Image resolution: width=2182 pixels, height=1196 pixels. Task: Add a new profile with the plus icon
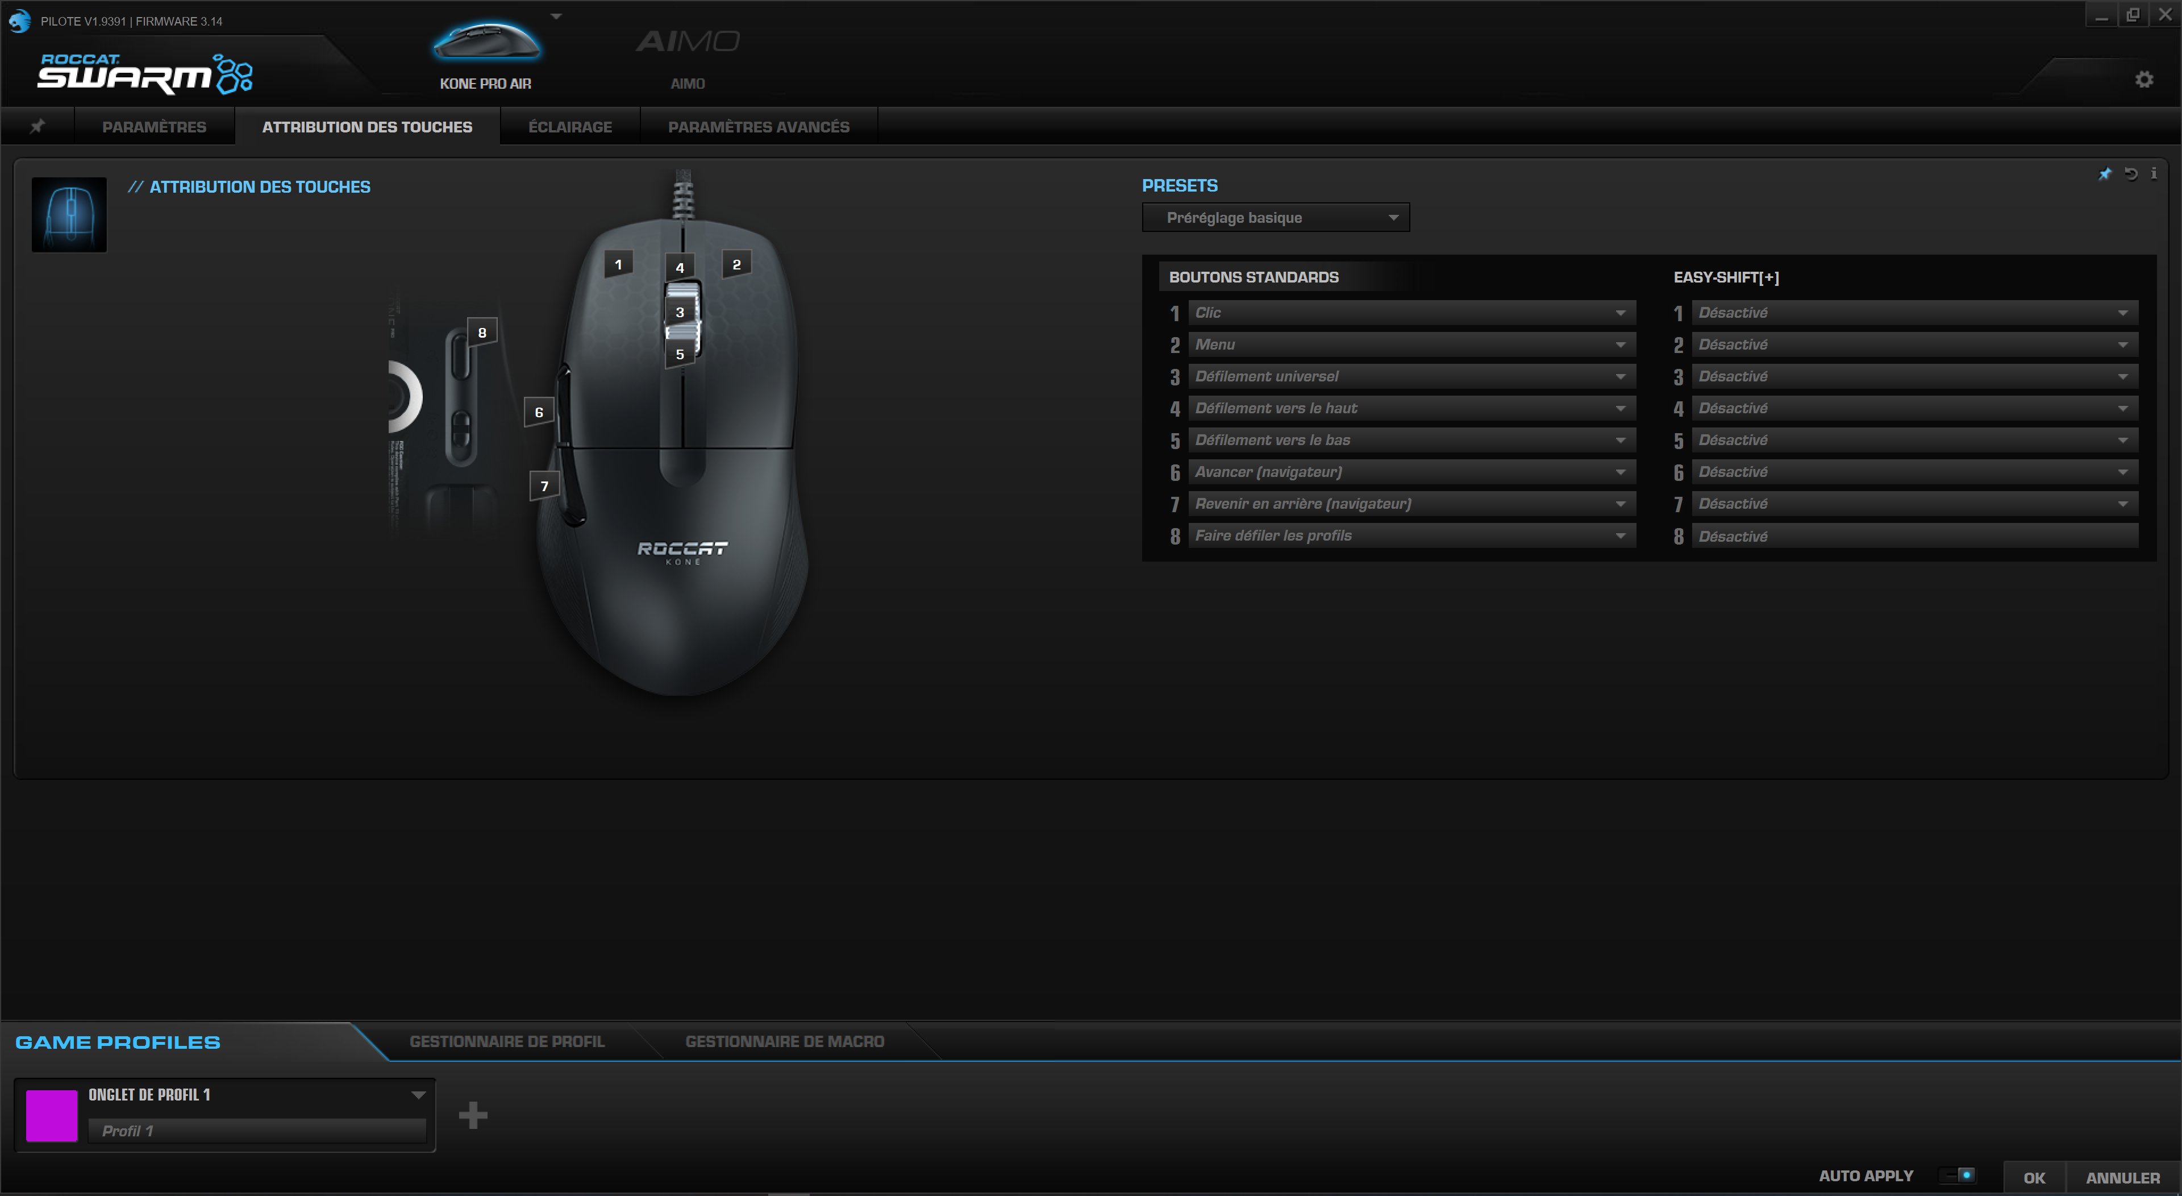pyautogui.click(x=473, y=1115)
